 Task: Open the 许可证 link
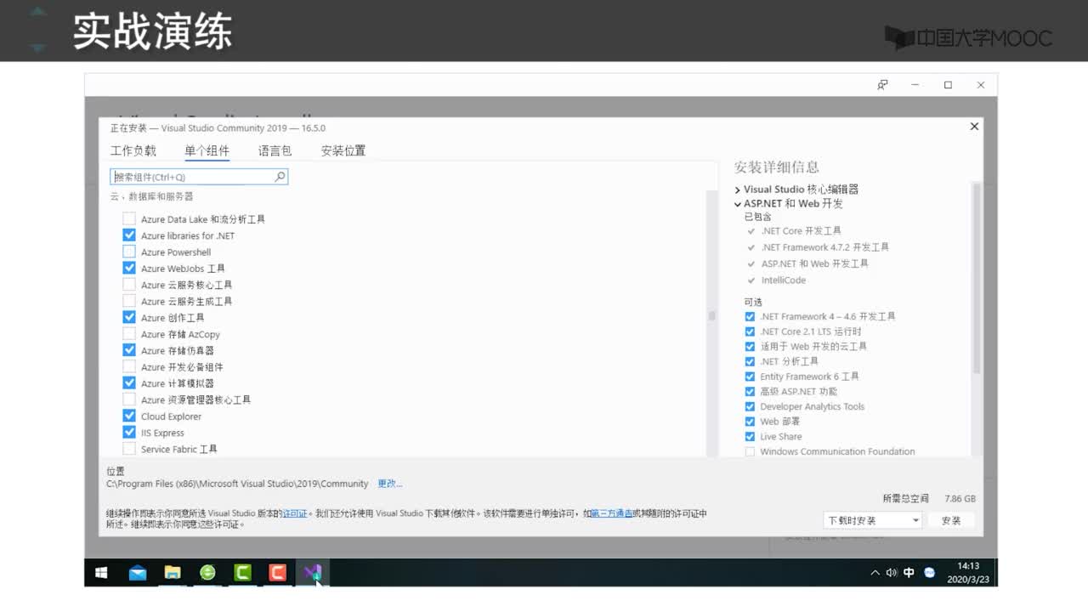point(294,513)
